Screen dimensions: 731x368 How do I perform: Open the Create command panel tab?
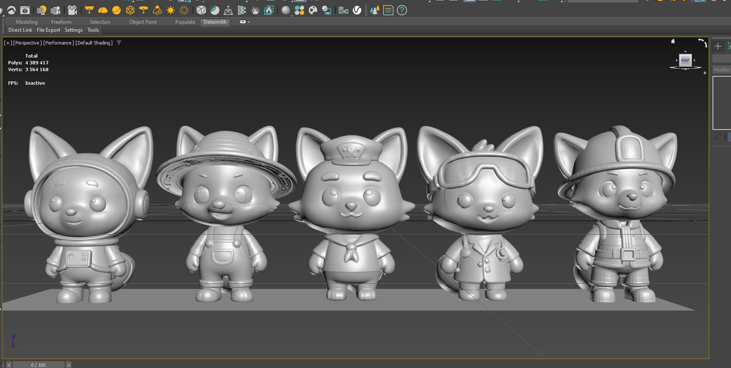point(717,46)
